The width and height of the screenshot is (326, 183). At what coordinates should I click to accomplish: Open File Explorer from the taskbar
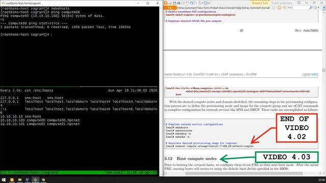(x=20, y=179)
